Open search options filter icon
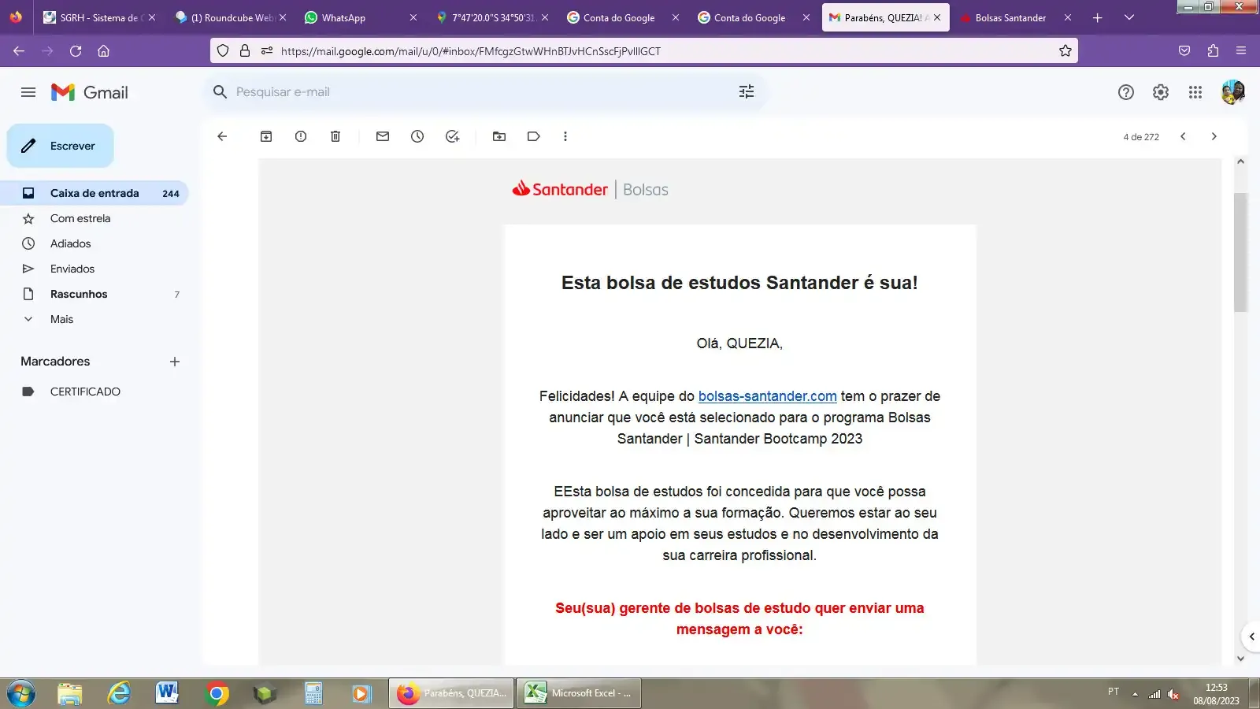 coord(747,91)
